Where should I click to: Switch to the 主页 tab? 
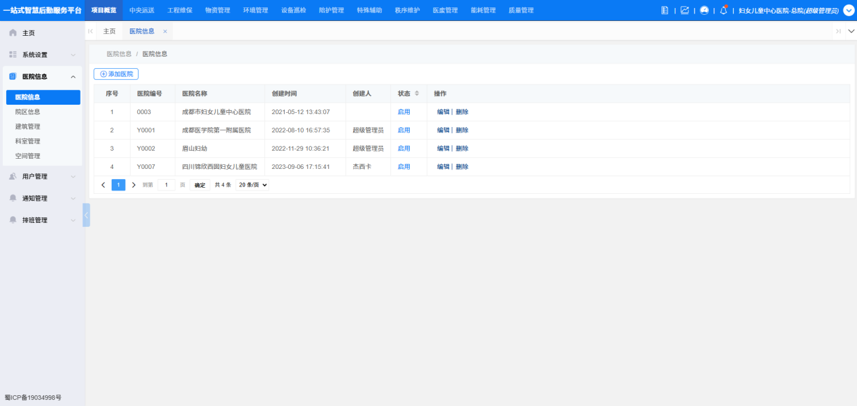(110, 31)
